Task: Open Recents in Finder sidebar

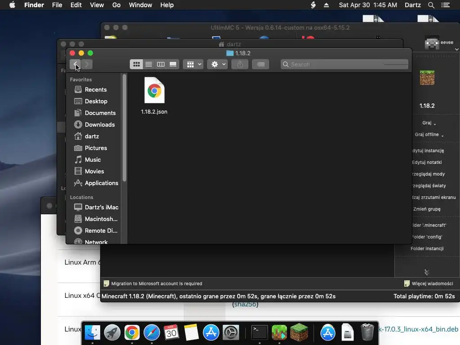Action: [96, 89]
